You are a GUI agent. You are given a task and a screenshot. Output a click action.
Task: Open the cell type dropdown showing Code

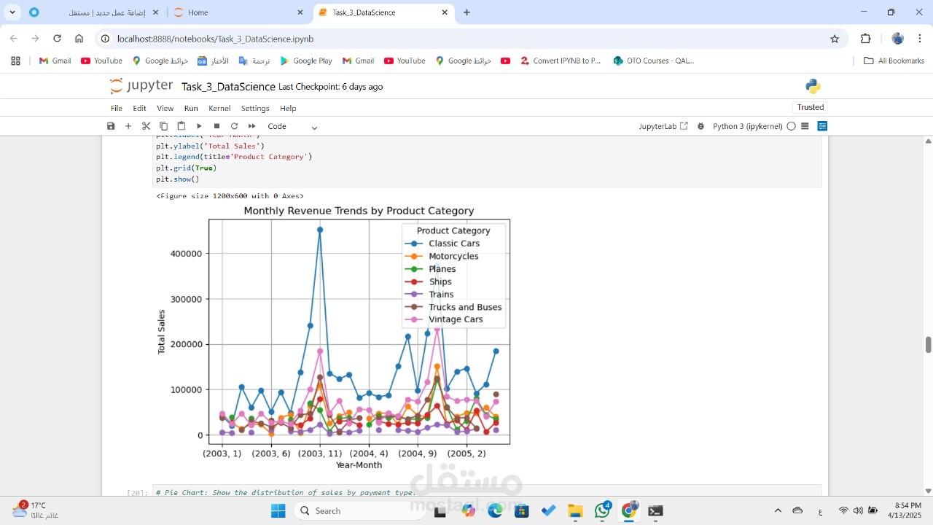(x=292, y=126)
